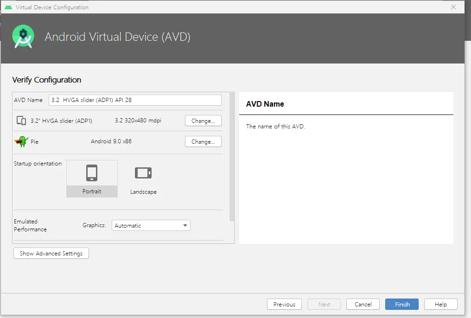Click the 'Startup orientation' label
Viewport: 471px width, 318px height.
38,163
